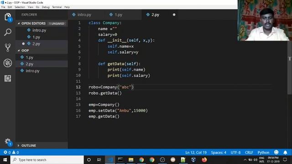Open the volume control in system tray

255,160
